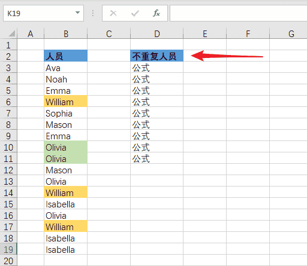Click the Cancel X icon in formula bar
This screenshot has width=307, height=266.
tap(113, 13)
